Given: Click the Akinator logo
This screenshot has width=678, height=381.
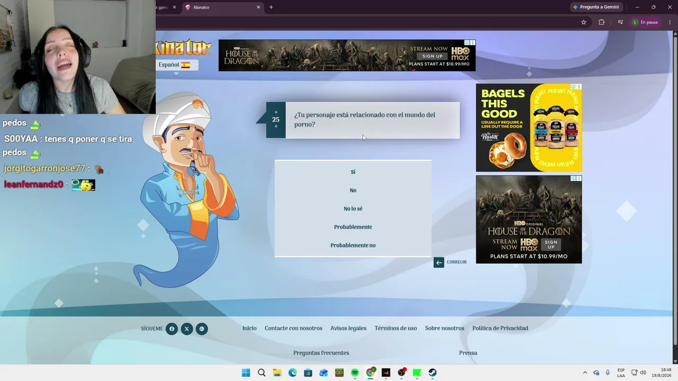Looking at the screenshot, I should 183,48.
